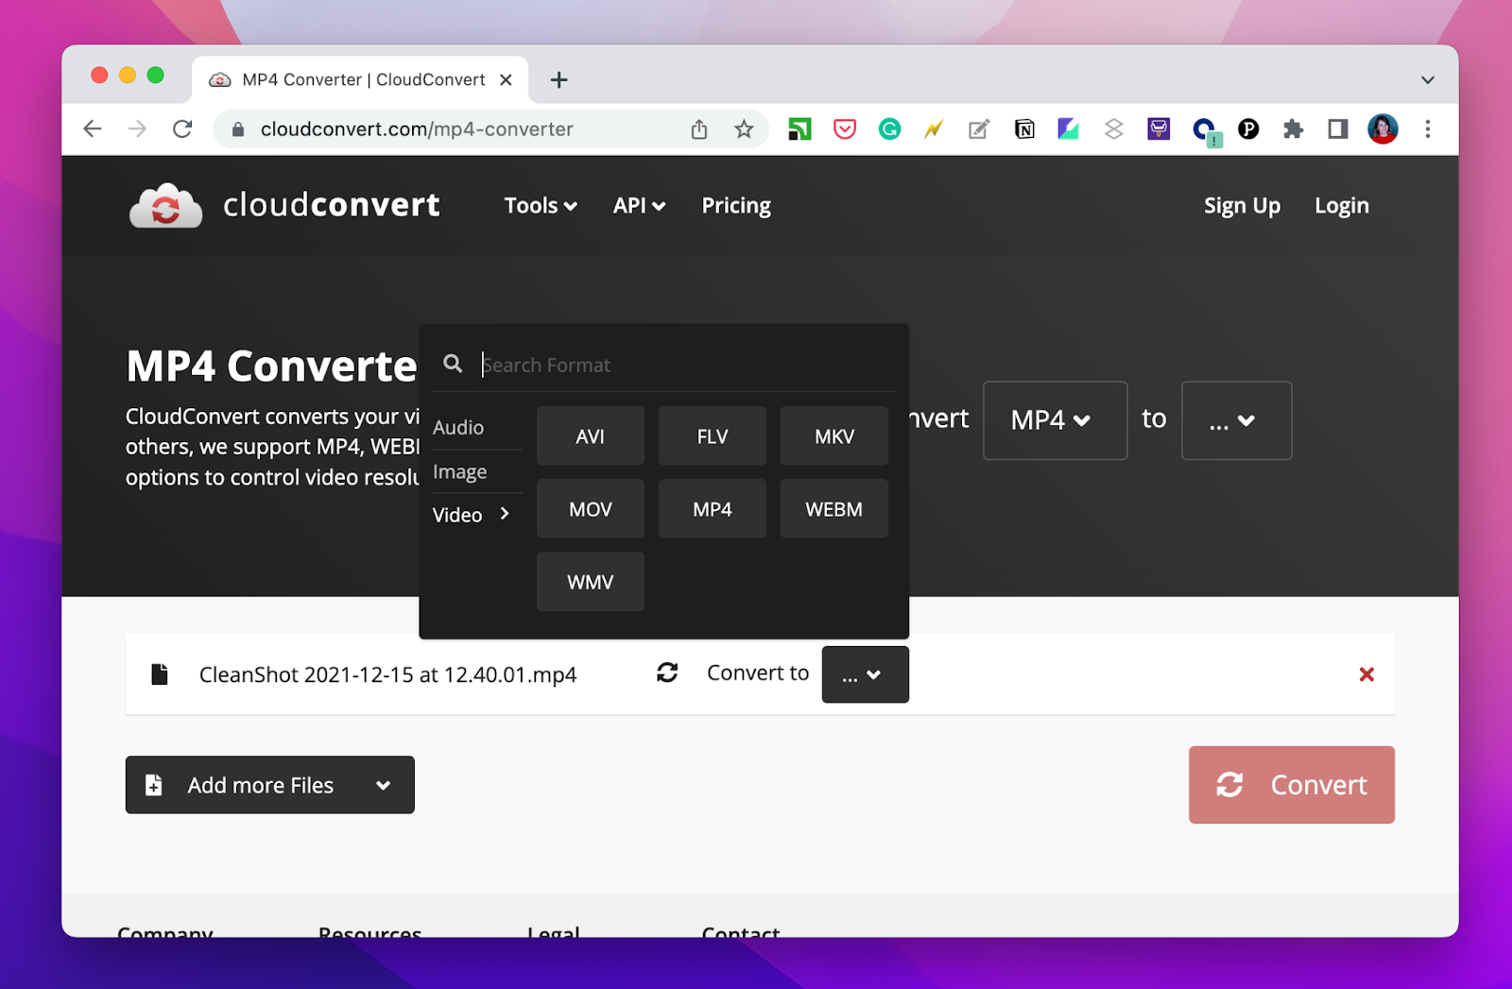Click the page reload button
This screenshot has width=1512, height=989.
[x=182, y=129]
